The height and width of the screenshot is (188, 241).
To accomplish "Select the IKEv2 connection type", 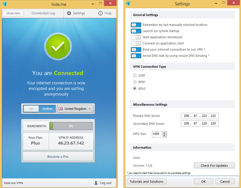I will 135,88.
